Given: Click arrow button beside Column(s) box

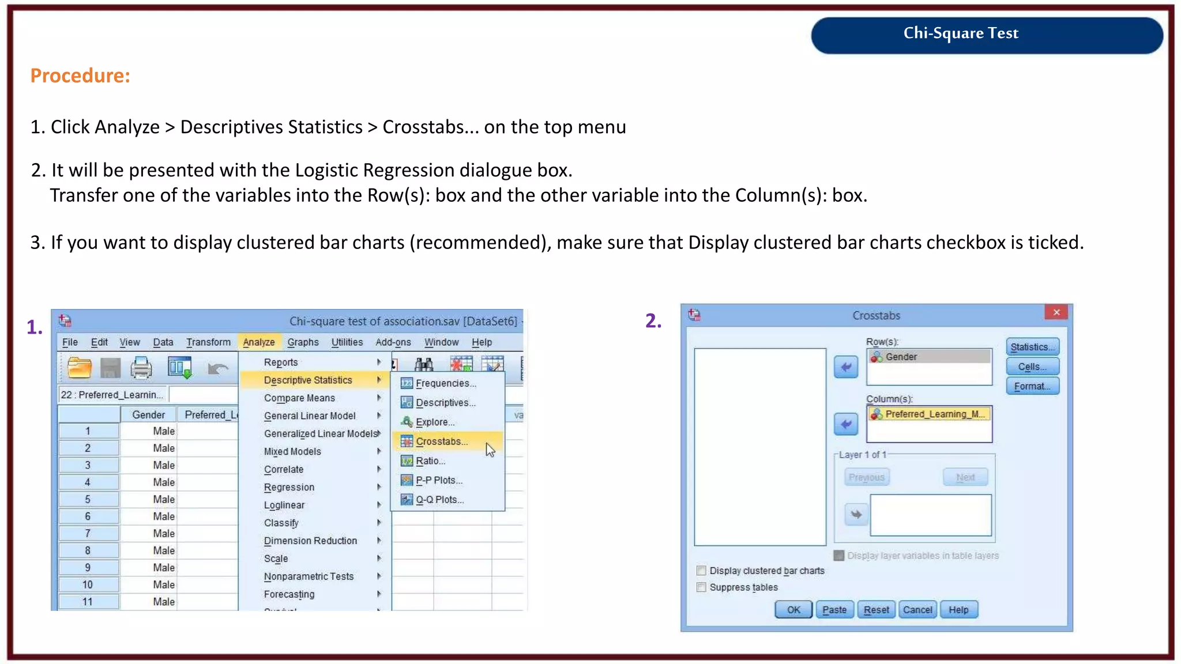Looking at the screenshot, I should (846, 425).
